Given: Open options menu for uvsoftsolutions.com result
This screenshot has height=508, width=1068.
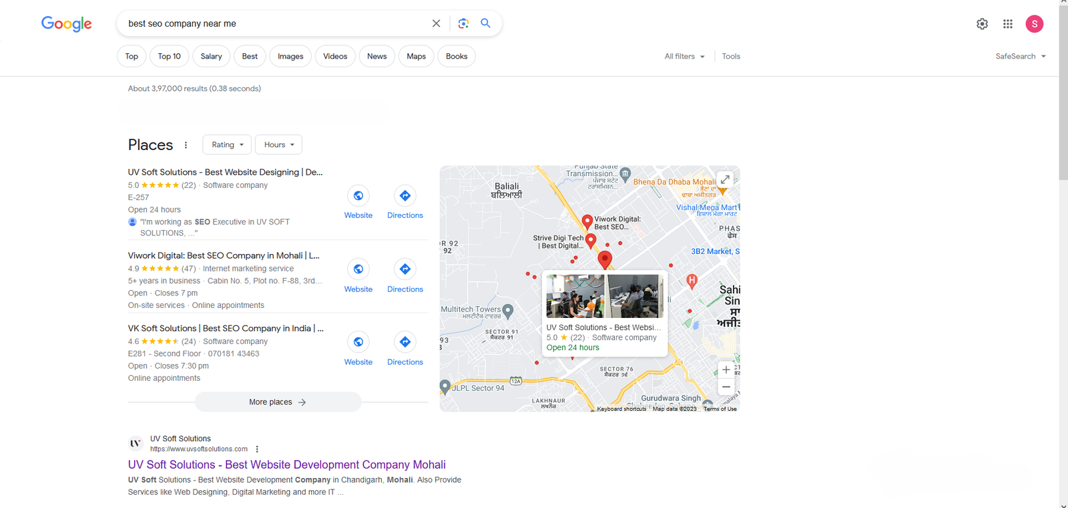Looking at the screenshot, I should point(257,449).
